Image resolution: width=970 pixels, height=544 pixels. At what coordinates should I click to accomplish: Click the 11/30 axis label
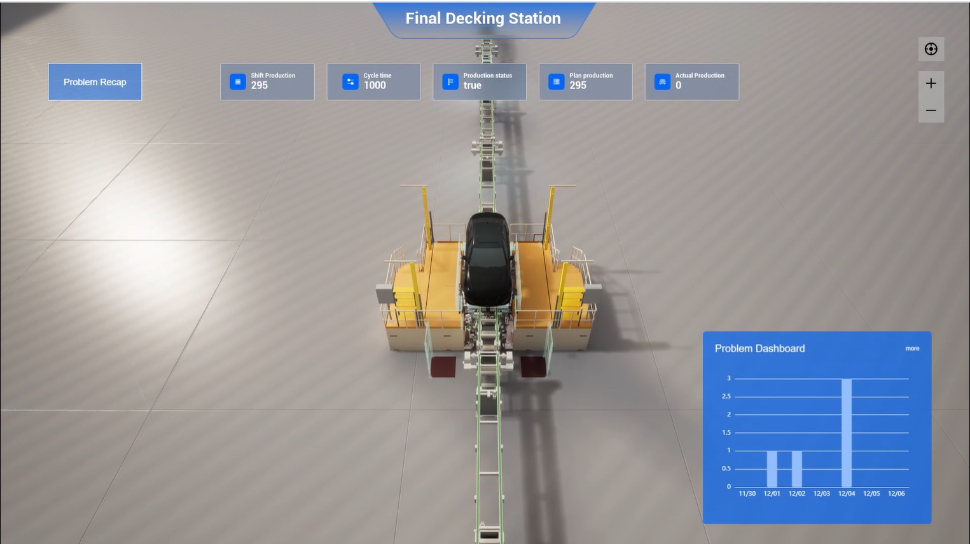click(x=747, y=494)
